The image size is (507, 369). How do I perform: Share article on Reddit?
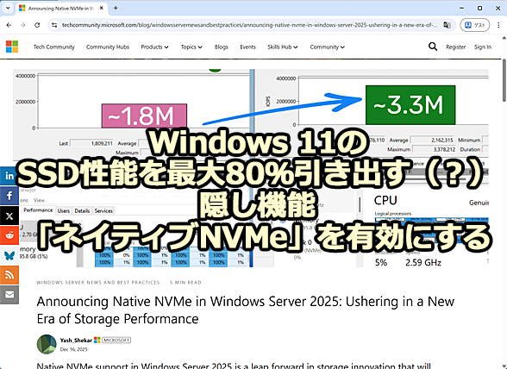(9, 235)
